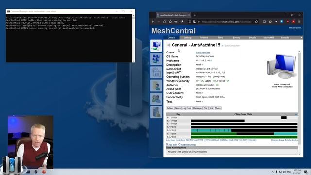The image size is (311, 175).
Task: Click the Change Group link
Action: (x=277, y=140)
